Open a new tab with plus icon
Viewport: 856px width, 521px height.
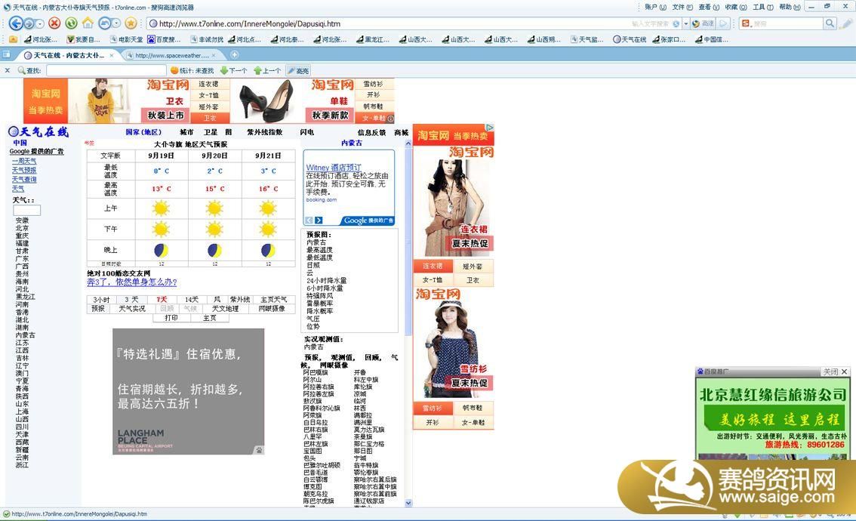(x=235, y=54)
